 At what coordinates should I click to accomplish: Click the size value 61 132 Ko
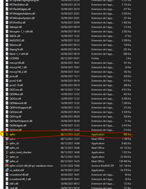[126, 148]
